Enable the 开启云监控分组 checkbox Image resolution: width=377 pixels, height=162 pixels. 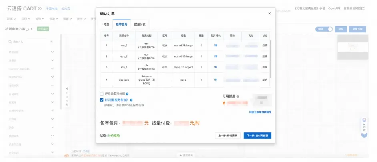pos(102,94)
